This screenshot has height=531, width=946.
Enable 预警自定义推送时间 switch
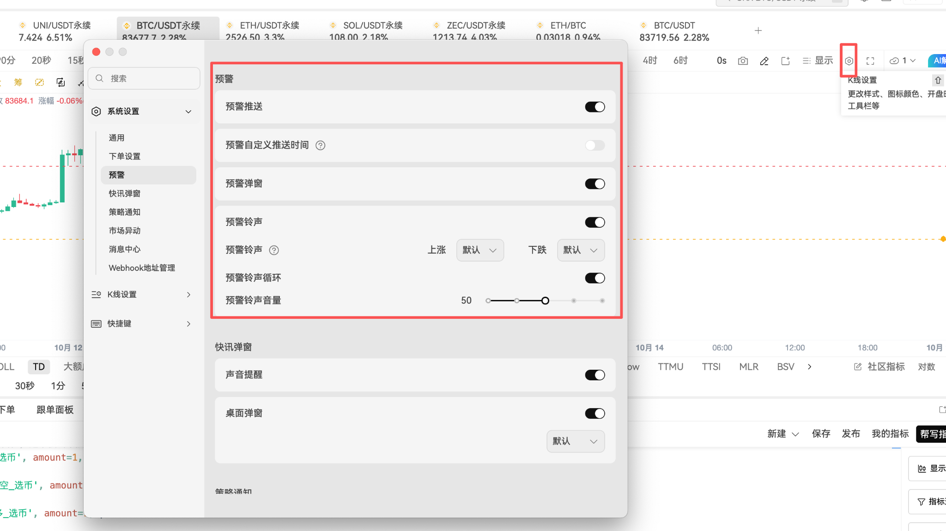coord(594,146)
